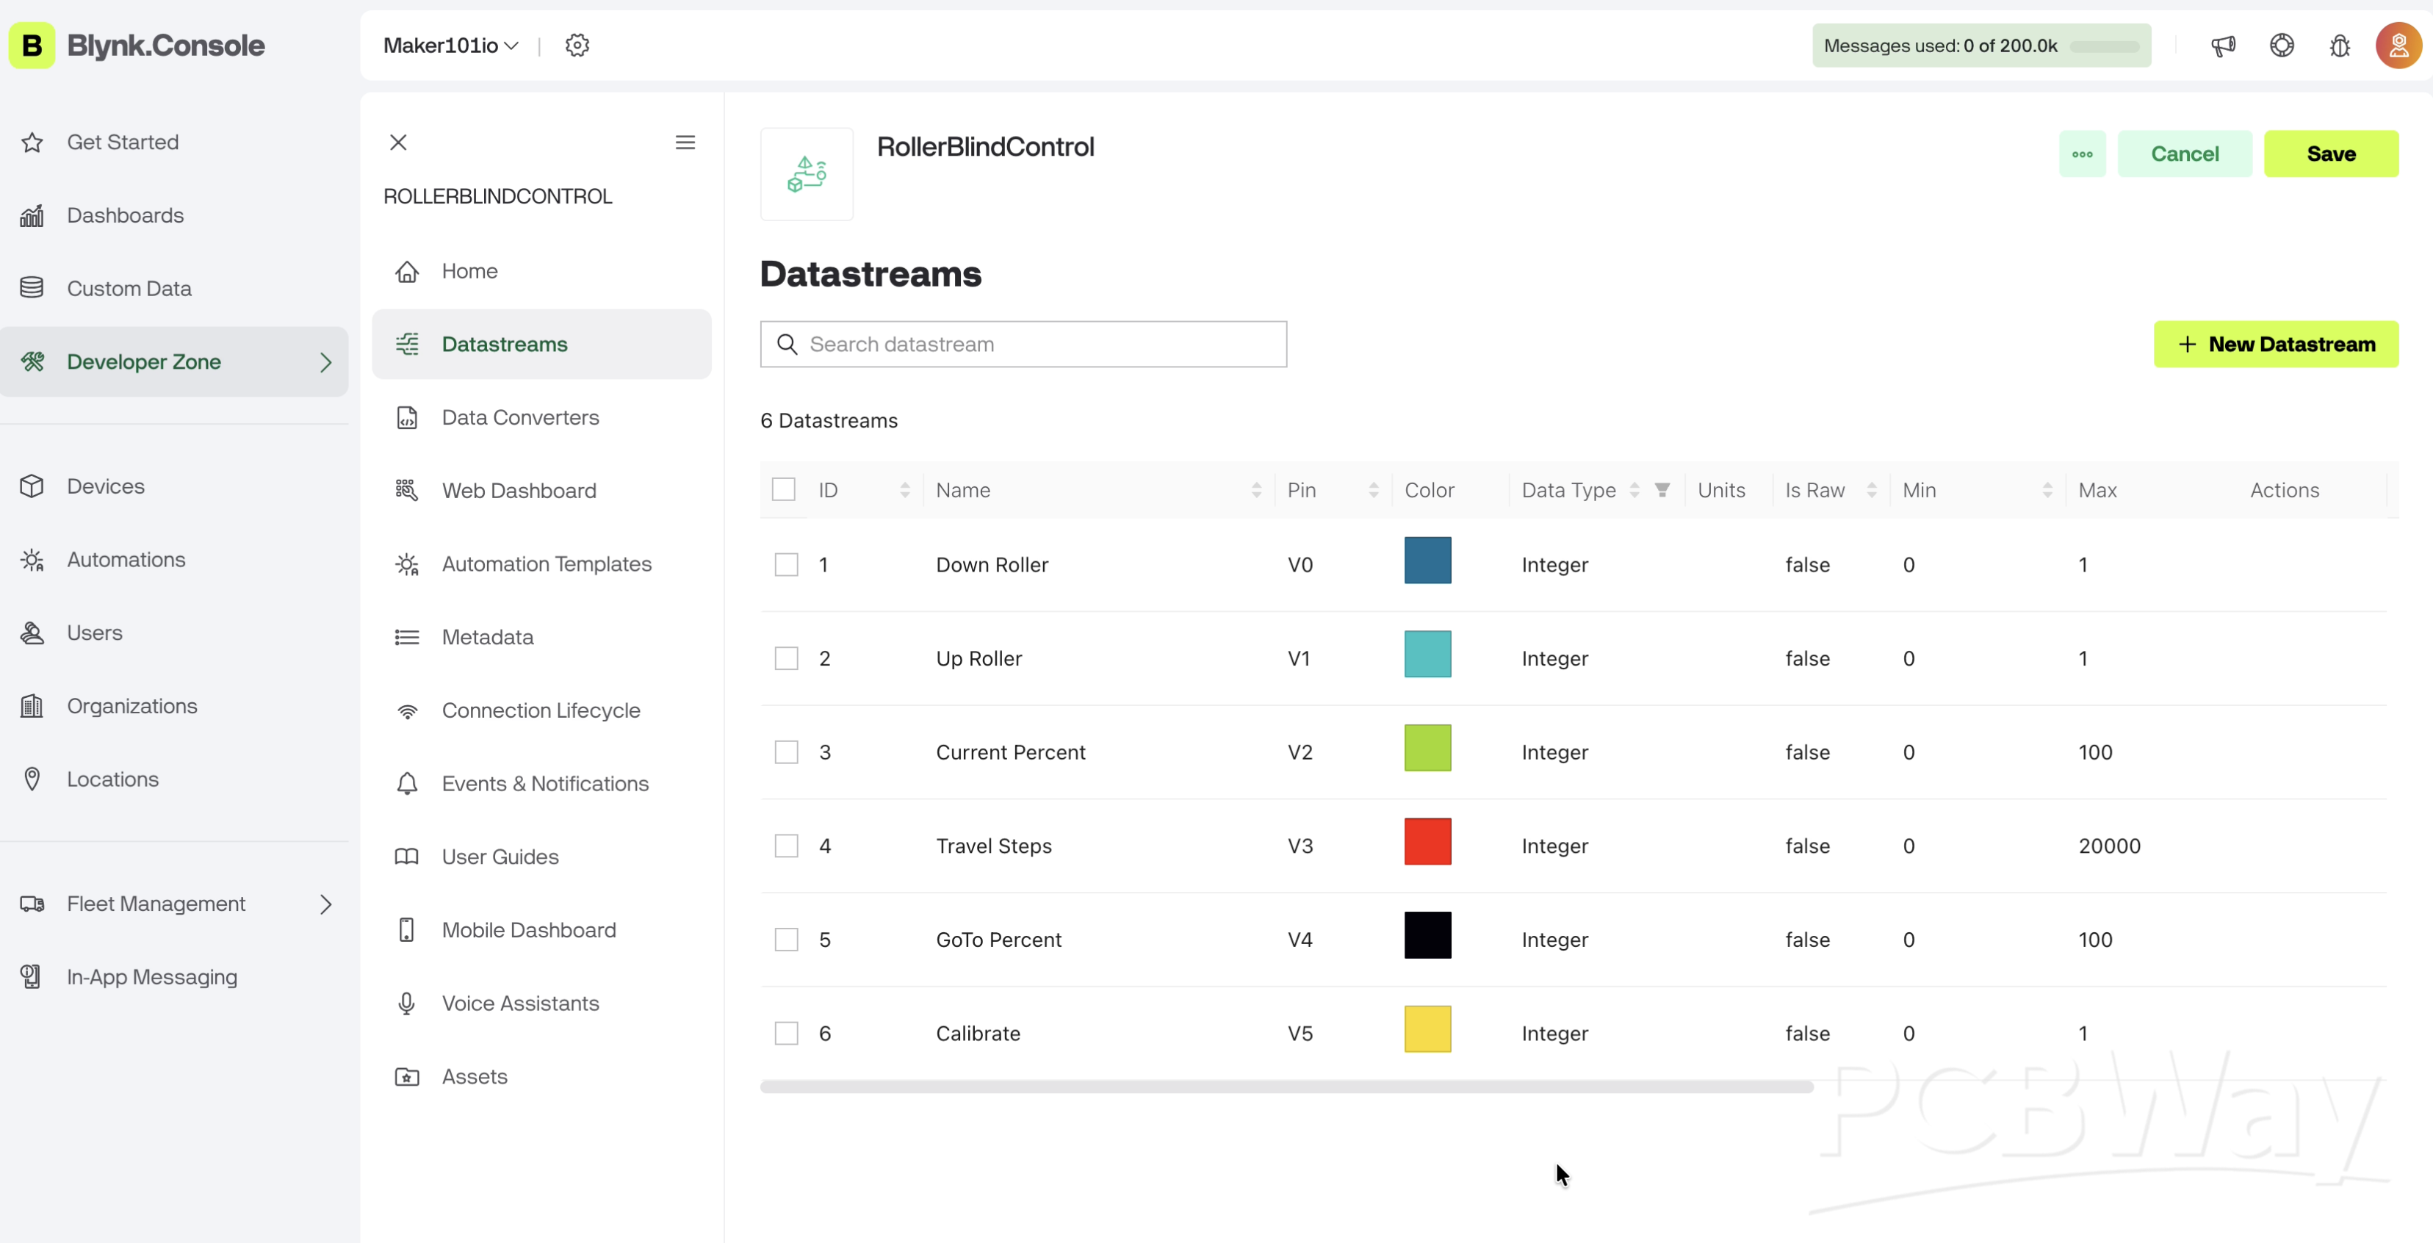
Task: Go to Events & Notifications section
Action: pos(544,783)
